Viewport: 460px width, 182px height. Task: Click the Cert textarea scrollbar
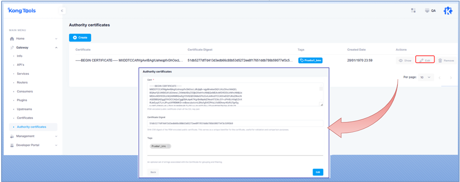pos(321,89)
